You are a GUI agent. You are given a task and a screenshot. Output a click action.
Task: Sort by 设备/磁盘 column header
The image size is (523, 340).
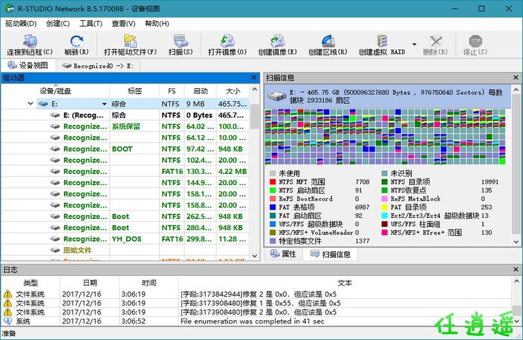pos(56,91)
